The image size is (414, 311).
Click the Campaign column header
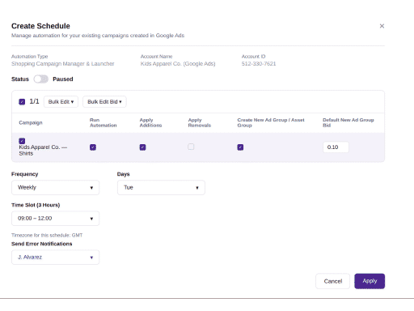pyautogui.click(x=31, y=122)
